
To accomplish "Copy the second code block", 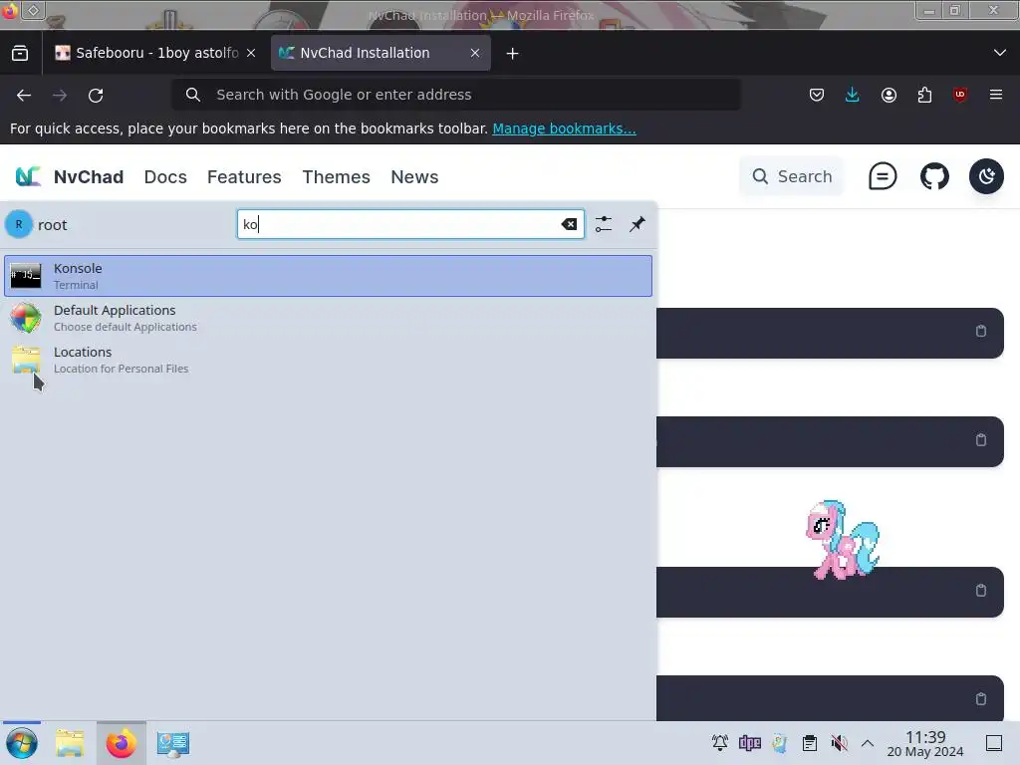I will [981, 439].
